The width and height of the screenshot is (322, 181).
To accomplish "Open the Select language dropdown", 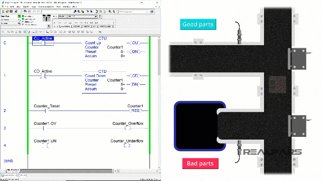I will point(133,12).
